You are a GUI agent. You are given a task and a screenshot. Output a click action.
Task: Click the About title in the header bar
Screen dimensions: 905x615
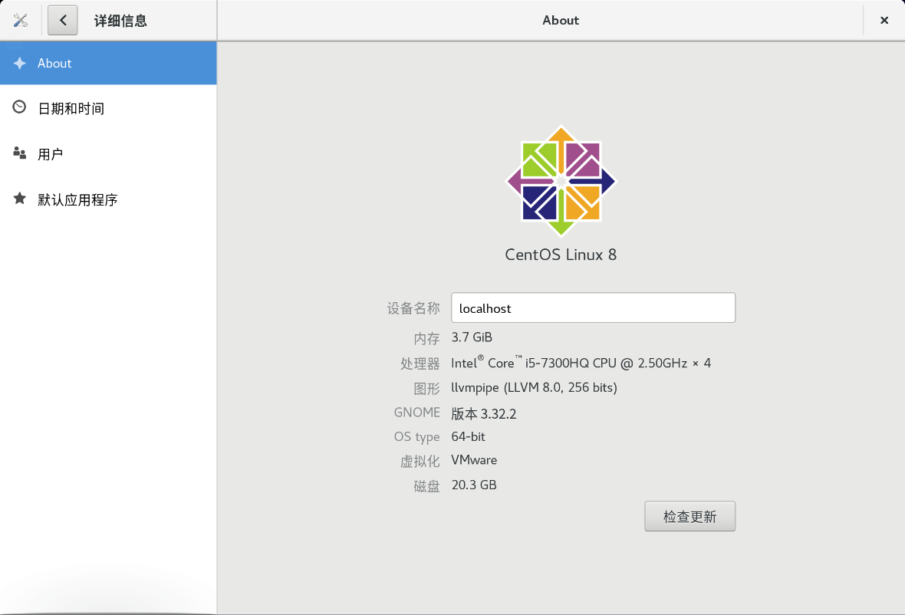(x=561, y=20)
